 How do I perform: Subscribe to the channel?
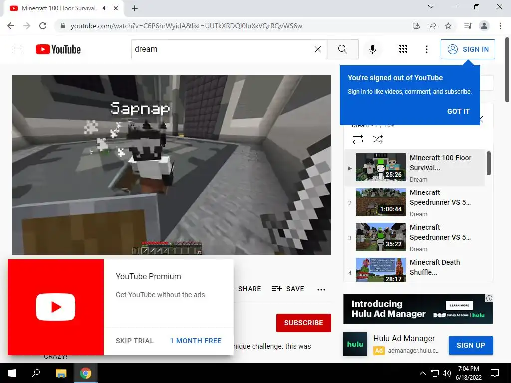point(304,323)
